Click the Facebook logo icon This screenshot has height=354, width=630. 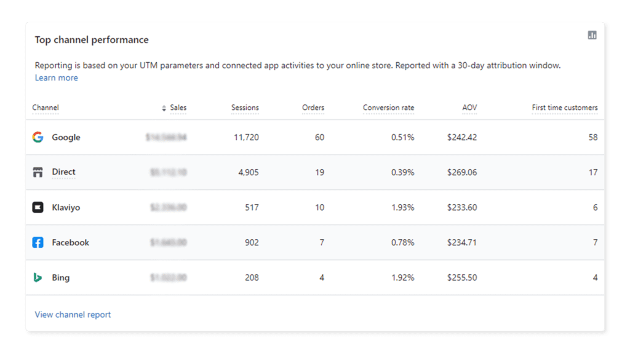(x=38, y=242)
